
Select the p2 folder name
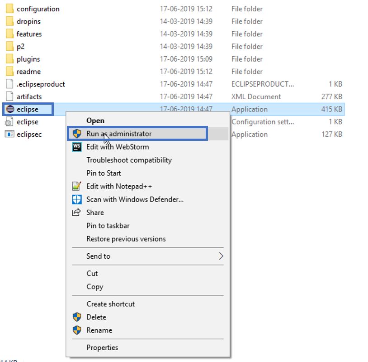[x=21, y=47]
